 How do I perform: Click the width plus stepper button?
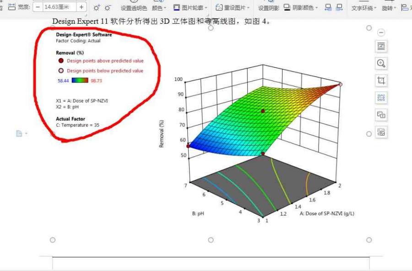[x=81, y=7]
